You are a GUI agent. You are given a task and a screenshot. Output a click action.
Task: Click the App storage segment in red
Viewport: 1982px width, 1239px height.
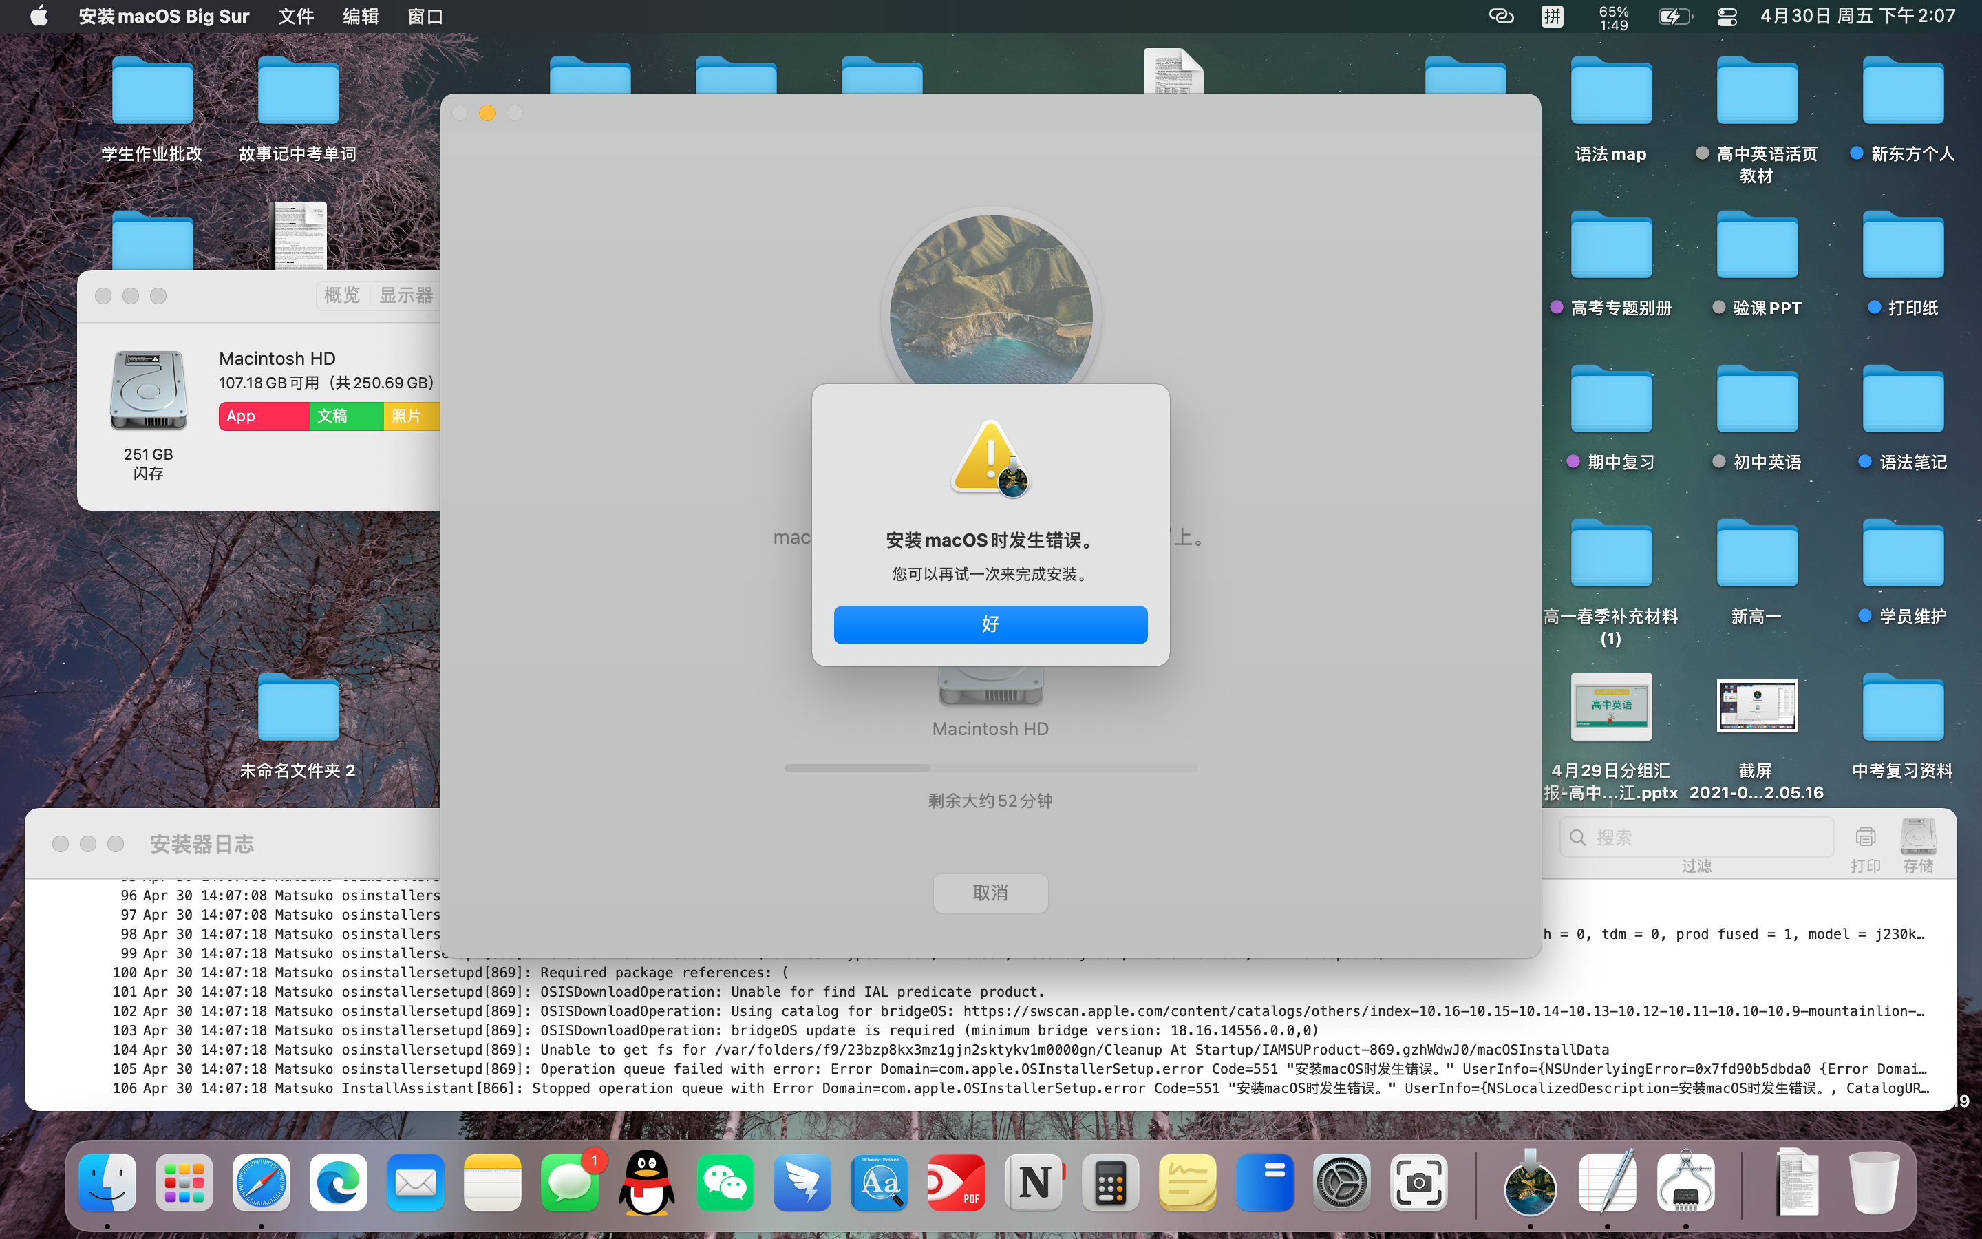click(262, 416)
